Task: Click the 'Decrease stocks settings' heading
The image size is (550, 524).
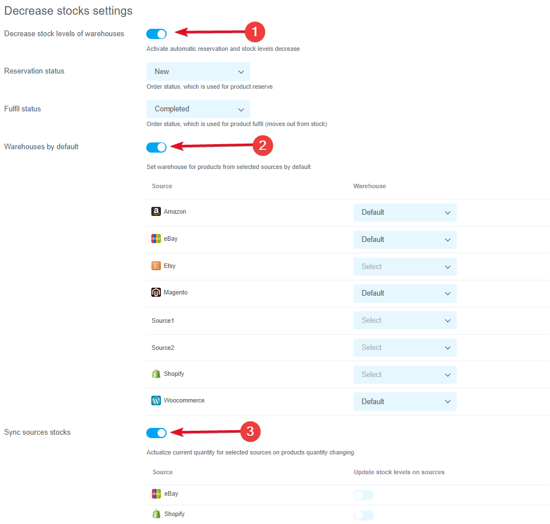Action: point(68,11)
